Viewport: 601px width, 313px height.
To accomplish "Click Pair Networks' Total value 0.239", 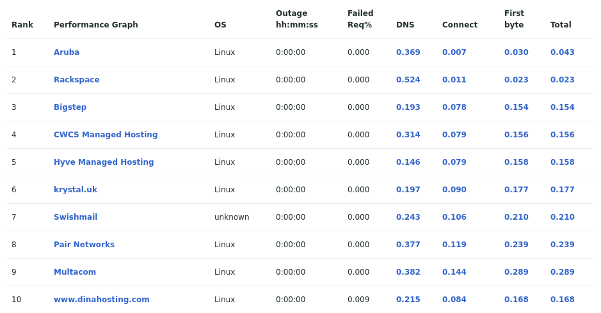I will click(563, 245).
